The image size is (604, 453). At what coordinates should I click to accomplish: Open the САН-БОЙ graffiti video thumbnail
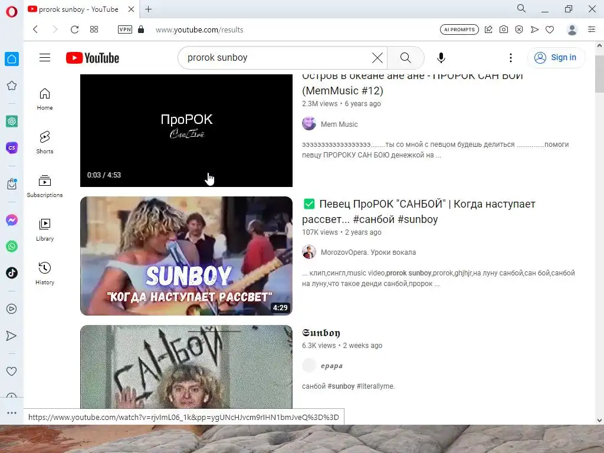tap(186, 367)
